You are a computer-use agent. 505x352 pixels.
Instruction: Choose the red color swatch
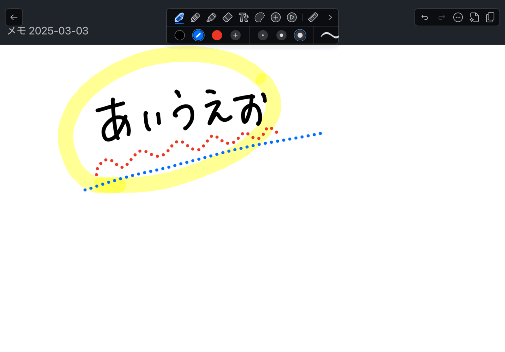[217, 35]
